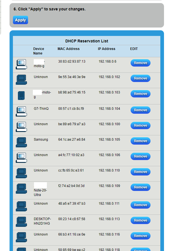Remove the Samsung device reservation

140,141
